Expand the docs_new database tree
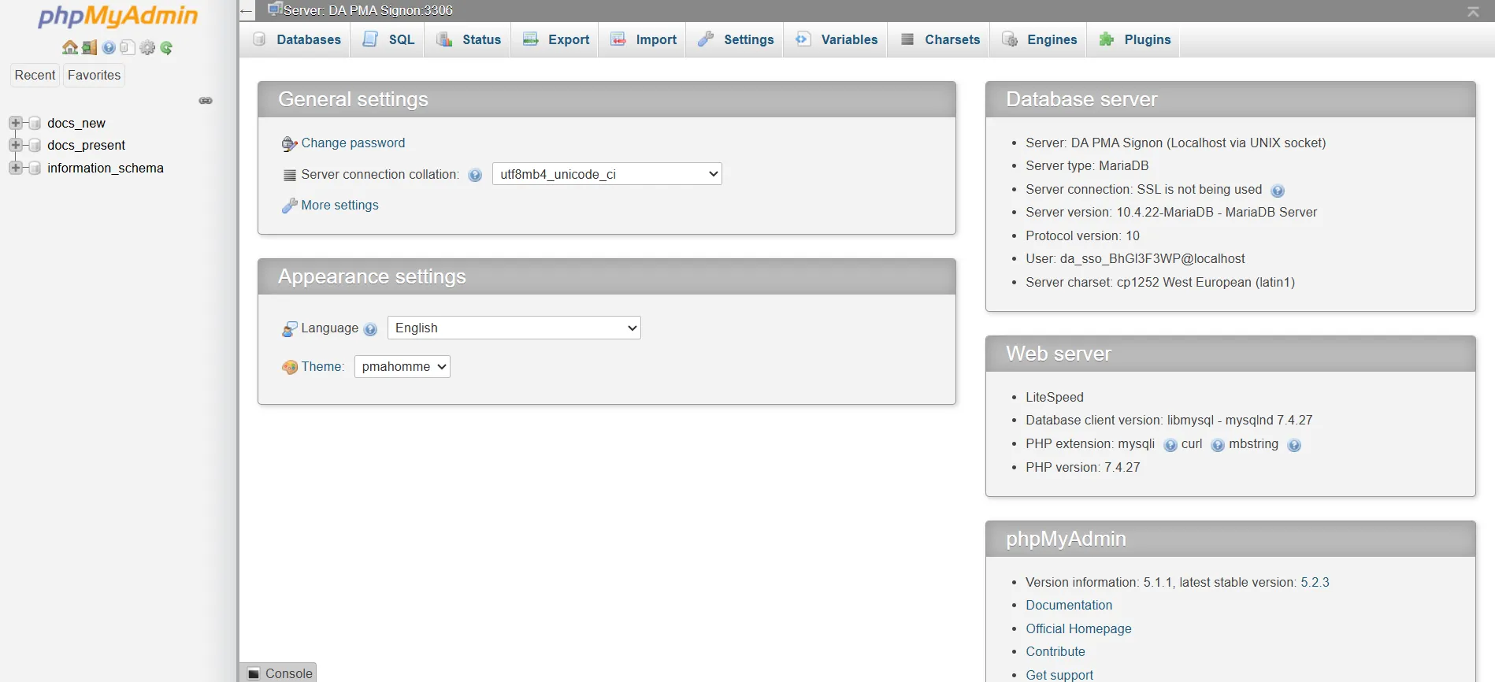Screen dimensions: 1495x682 pyautogui.click(x=15, y=123)
